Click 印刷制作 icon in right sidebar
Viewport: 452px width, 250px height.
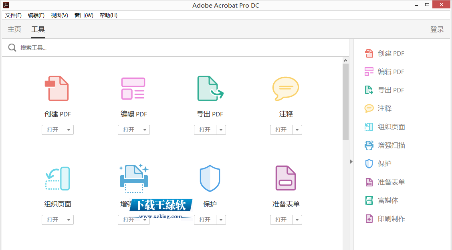(x=369, y=219)
